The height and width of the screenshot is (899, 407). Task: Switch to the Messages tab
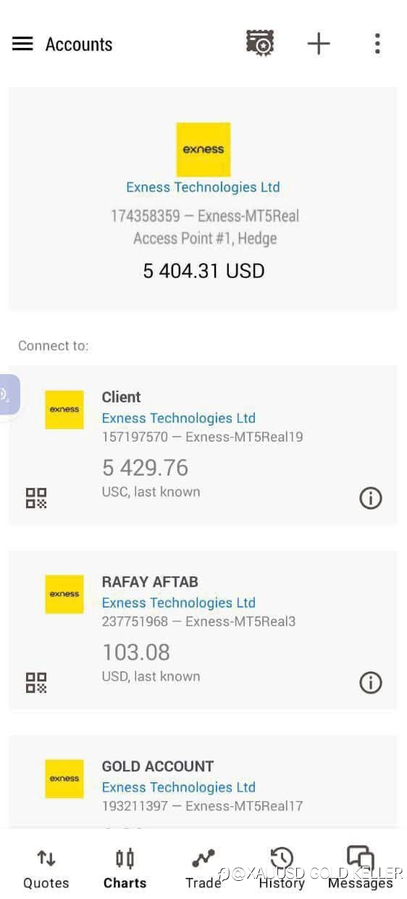pos(360,869)
